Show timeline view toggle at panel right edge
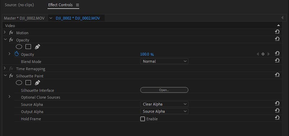Screen dimensions: 289x136 click(x=282, y=18)
